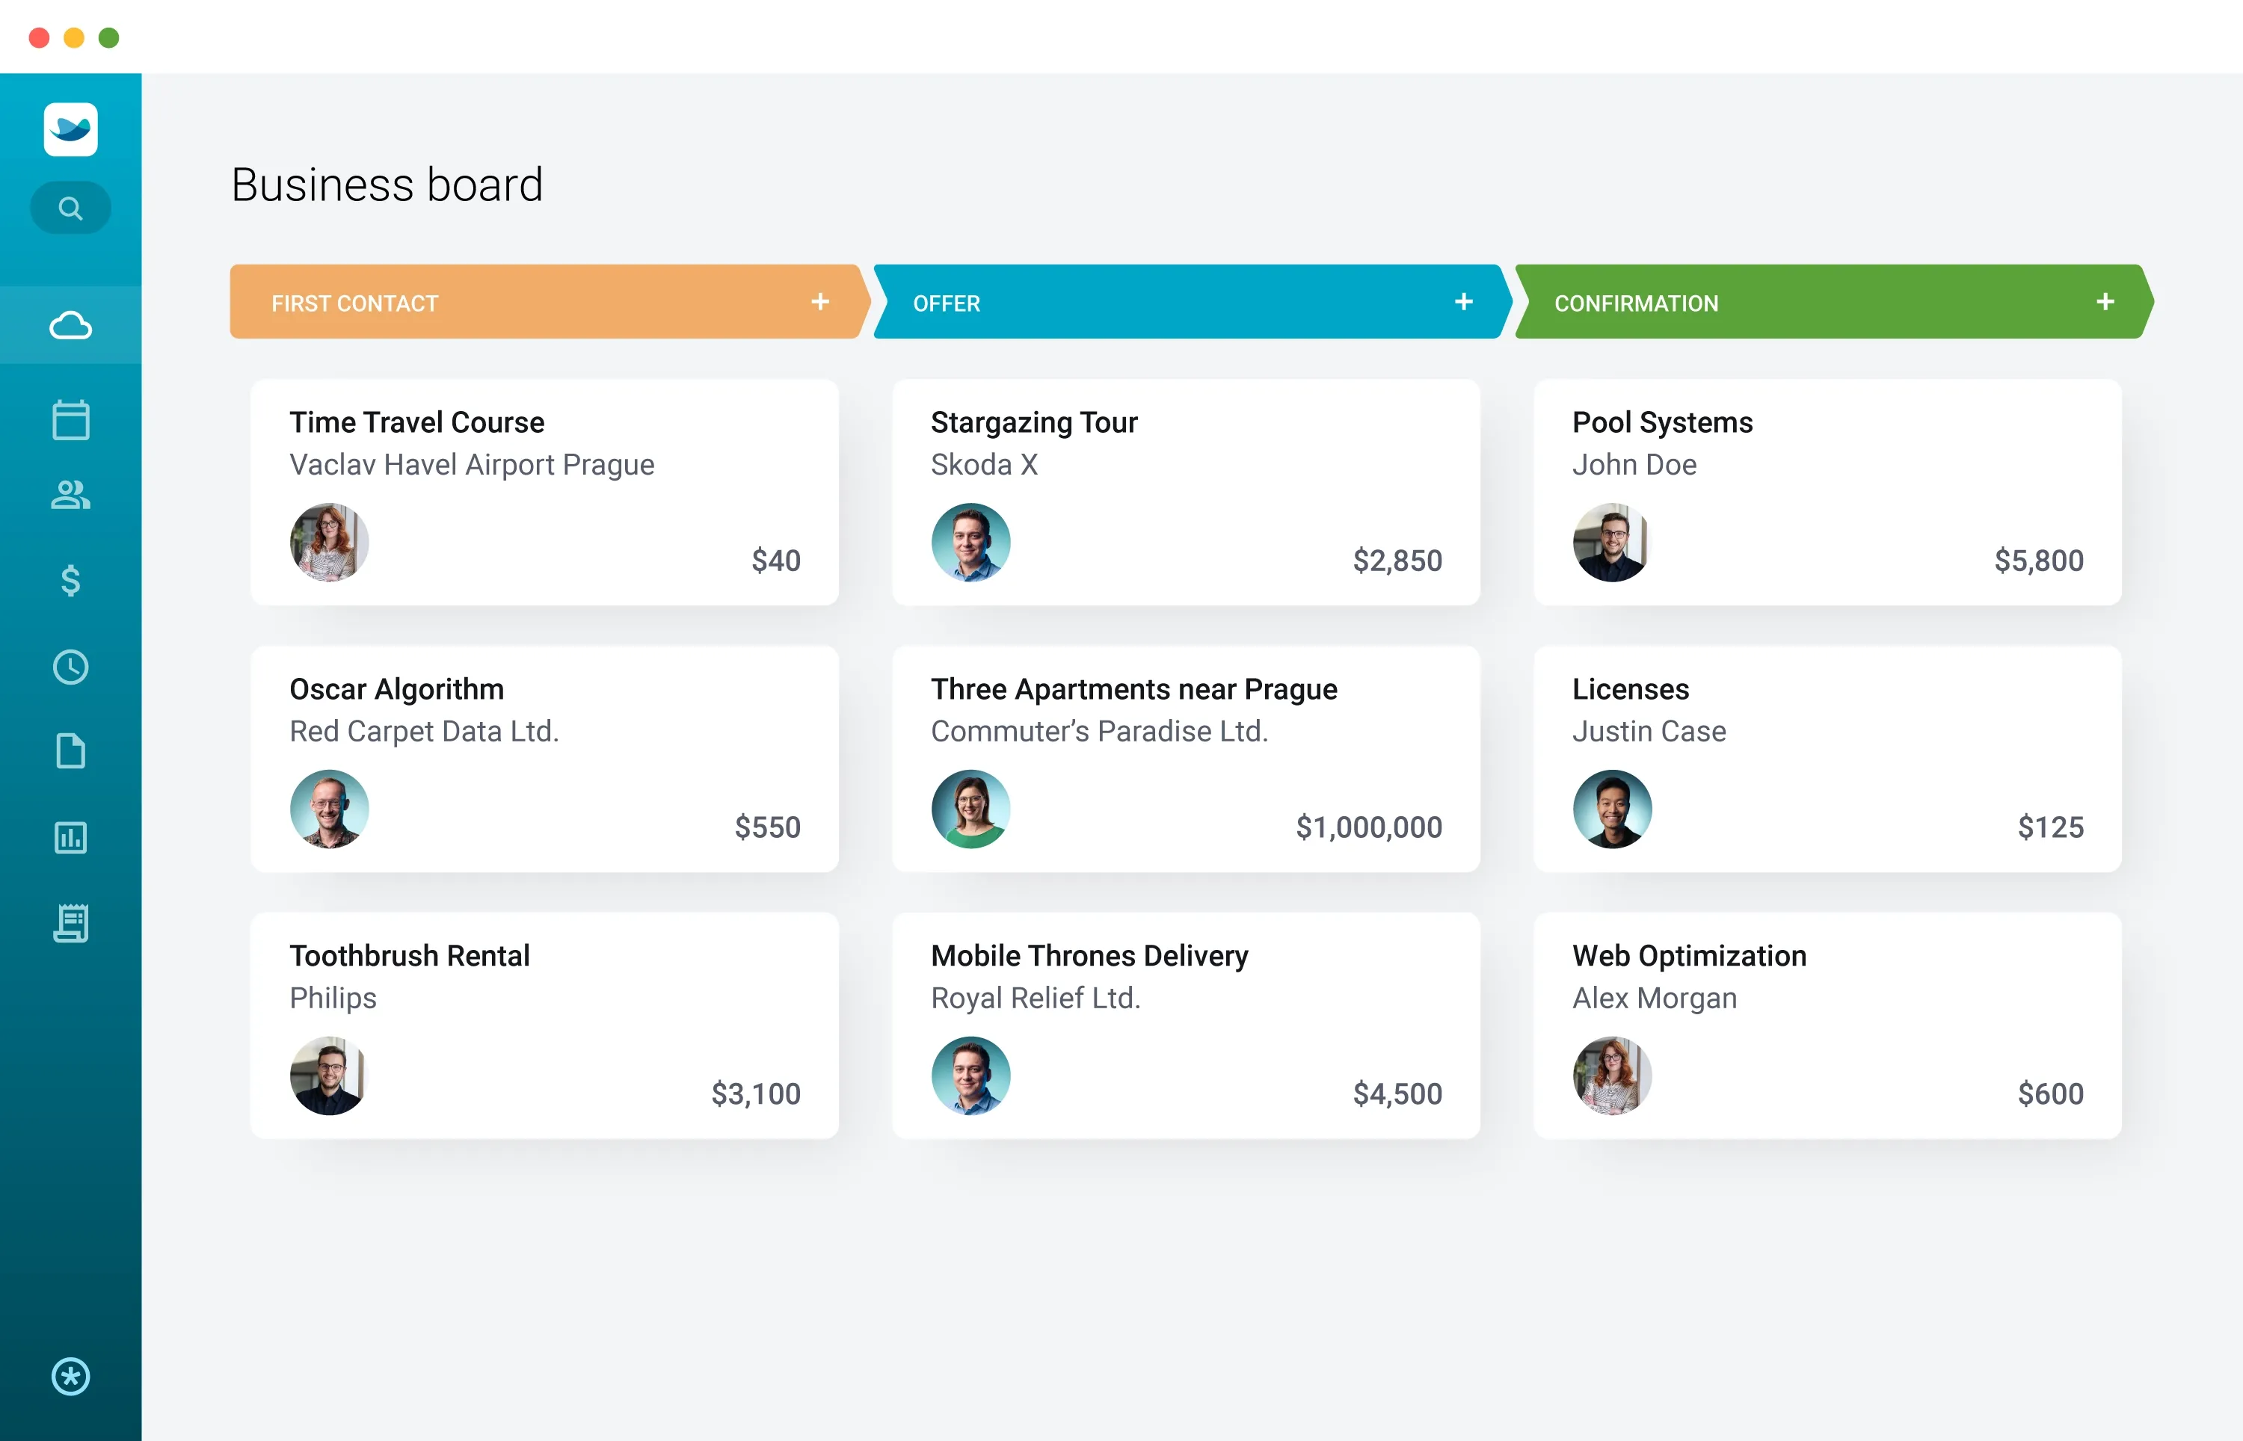Click the avatar on Oscar Algorithm card

tap(328, 809)
